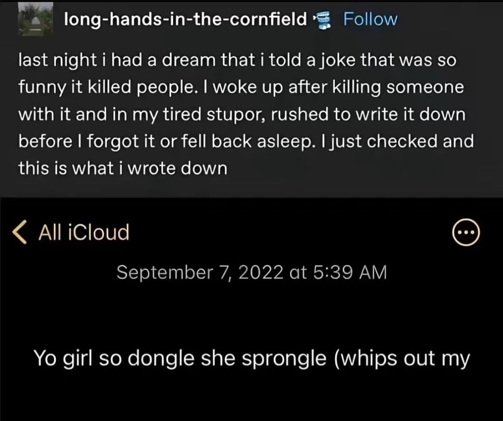Open the poster's avatar thumbnail
503x421 pixels.
36,18
